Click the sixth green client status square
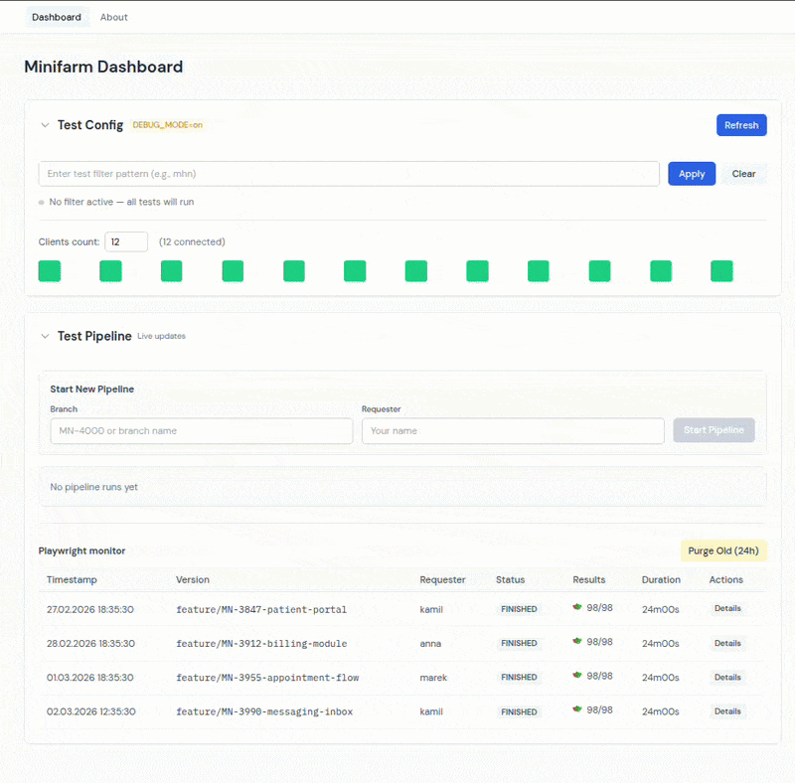 point(355,271)
